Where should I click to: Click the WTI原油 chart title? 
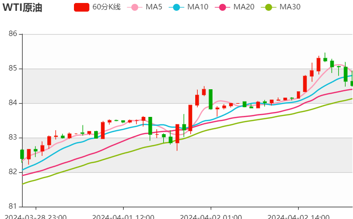click(x=22, y=7)
